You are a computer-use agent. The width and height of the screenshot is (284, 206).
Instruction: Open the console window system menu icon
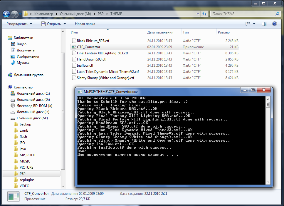click(x=80, y=92)
